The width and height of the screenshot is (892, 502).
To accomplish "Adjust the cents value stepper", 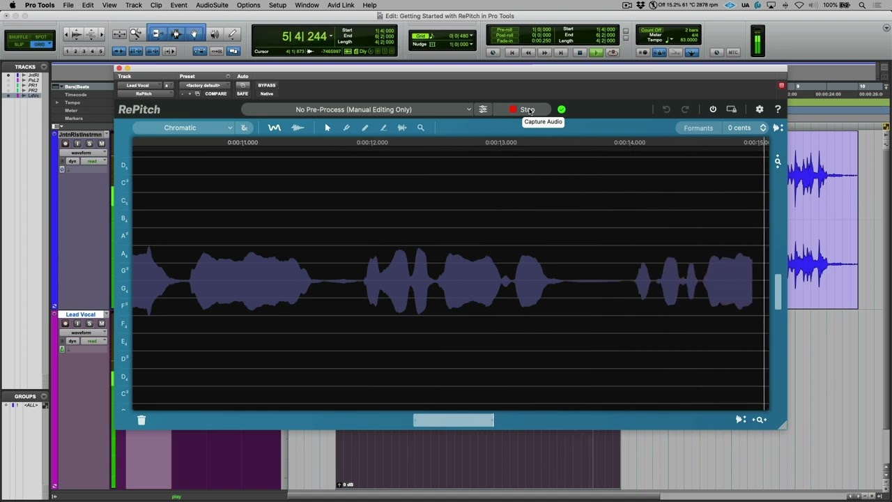I will pos(763,128).
